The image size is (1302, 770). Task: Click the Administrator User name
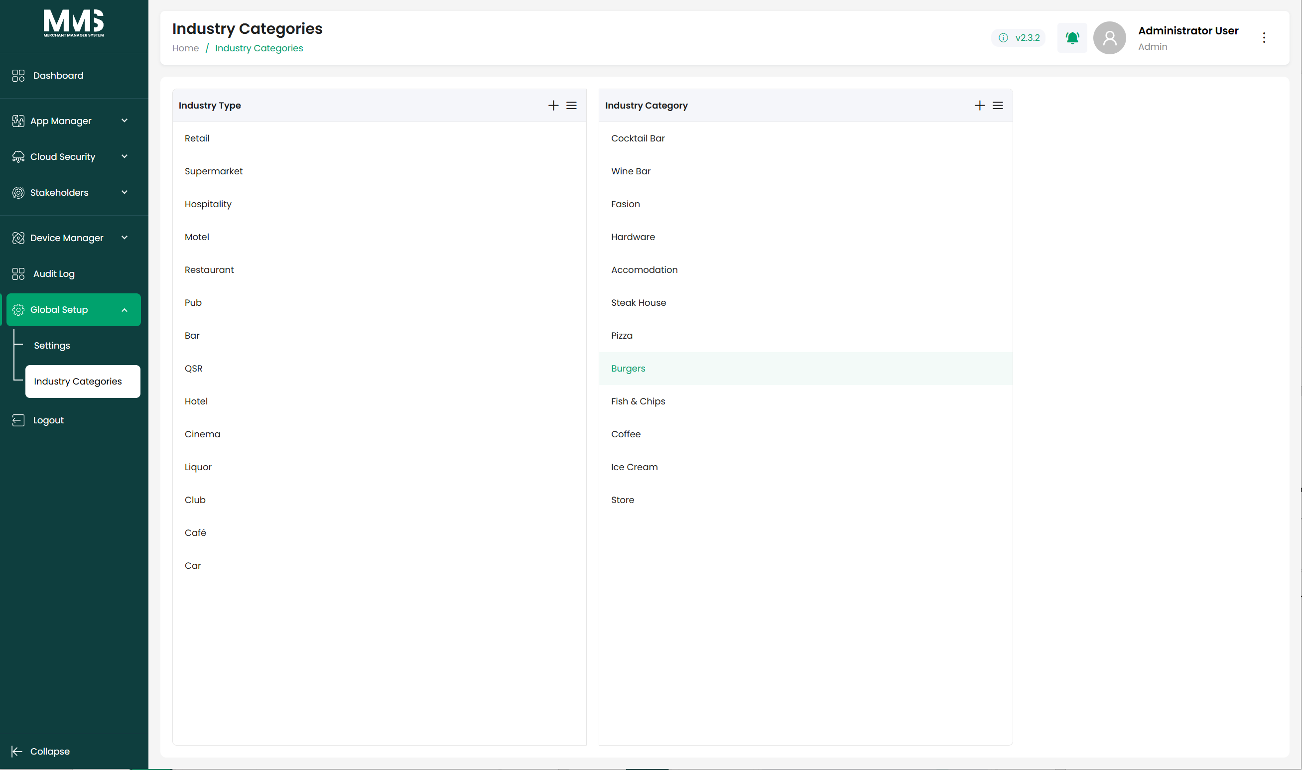pyautogui.click(x=1188, y=30)
